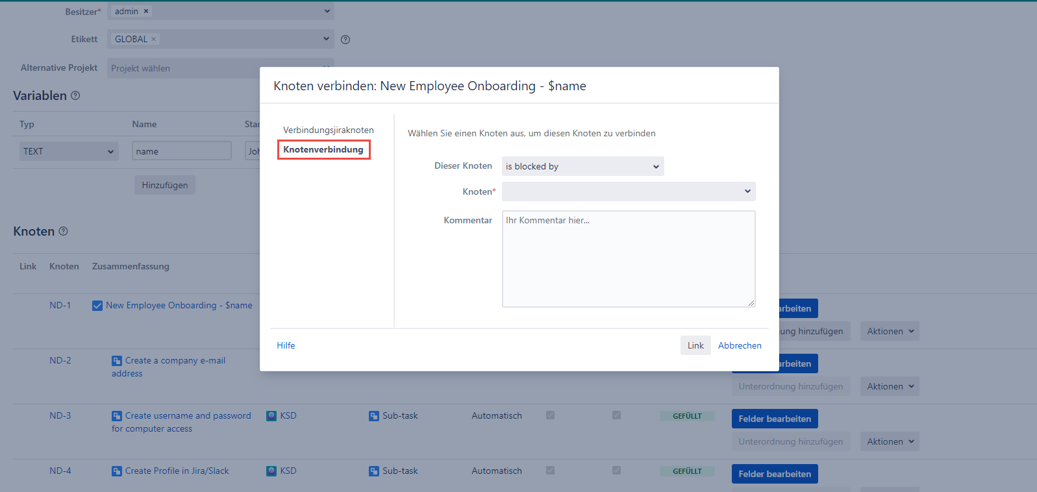Remove the GLOBAL label chip via its x
This screenshot has height=492, width=1037.
tap(154, 39)
